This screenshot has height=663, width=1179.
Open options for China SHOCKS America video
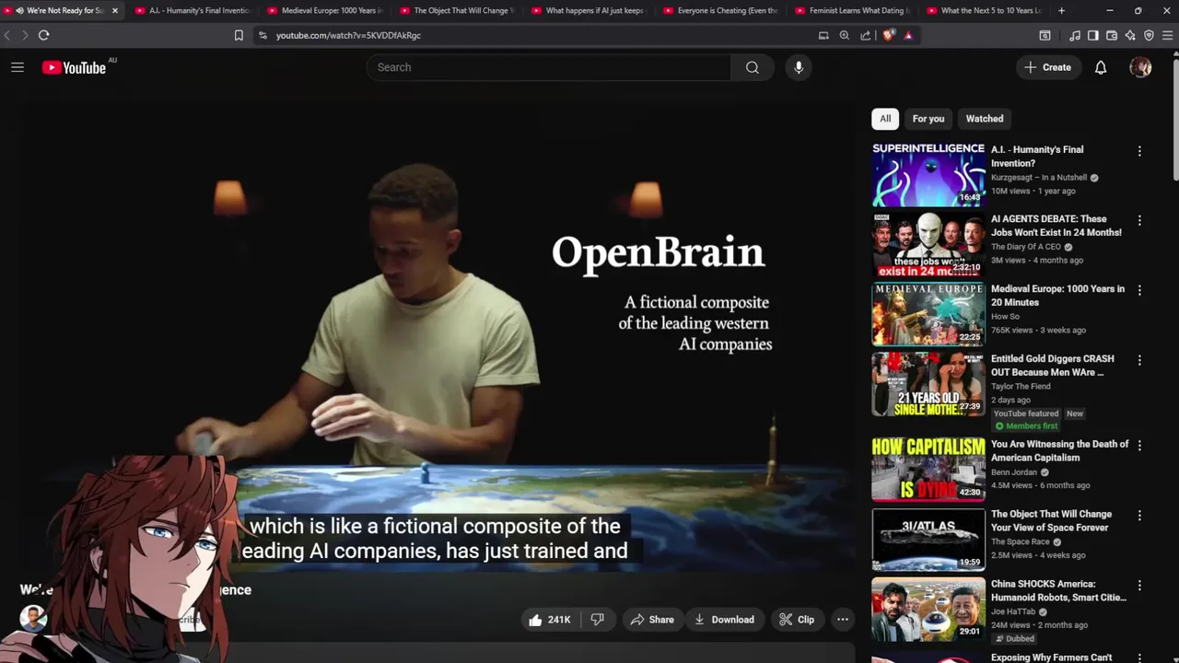click(1139, 586)
